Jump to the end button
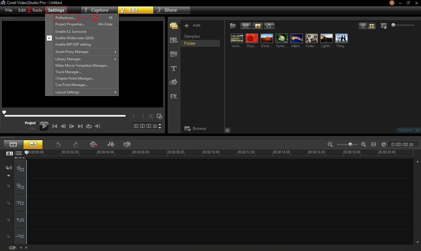Screen dimensions: 421x251 click(80, 126)
